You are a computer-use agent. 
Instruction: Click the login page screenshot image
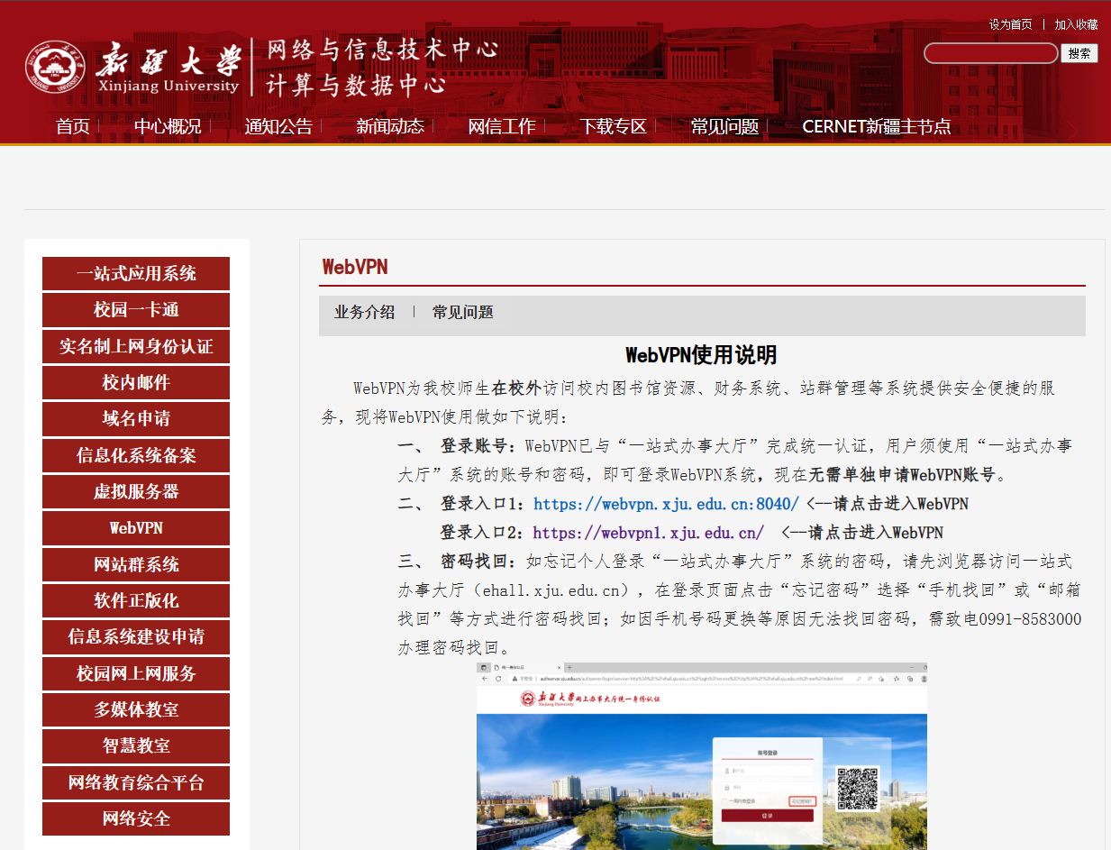point(702,756)
